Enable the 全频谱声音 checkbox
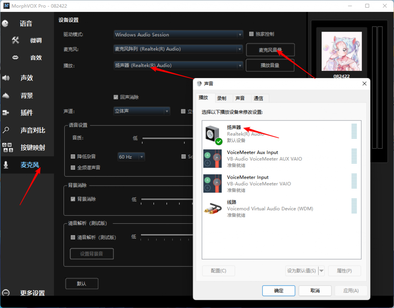This screenshot has width=394, height=308. 73,167
